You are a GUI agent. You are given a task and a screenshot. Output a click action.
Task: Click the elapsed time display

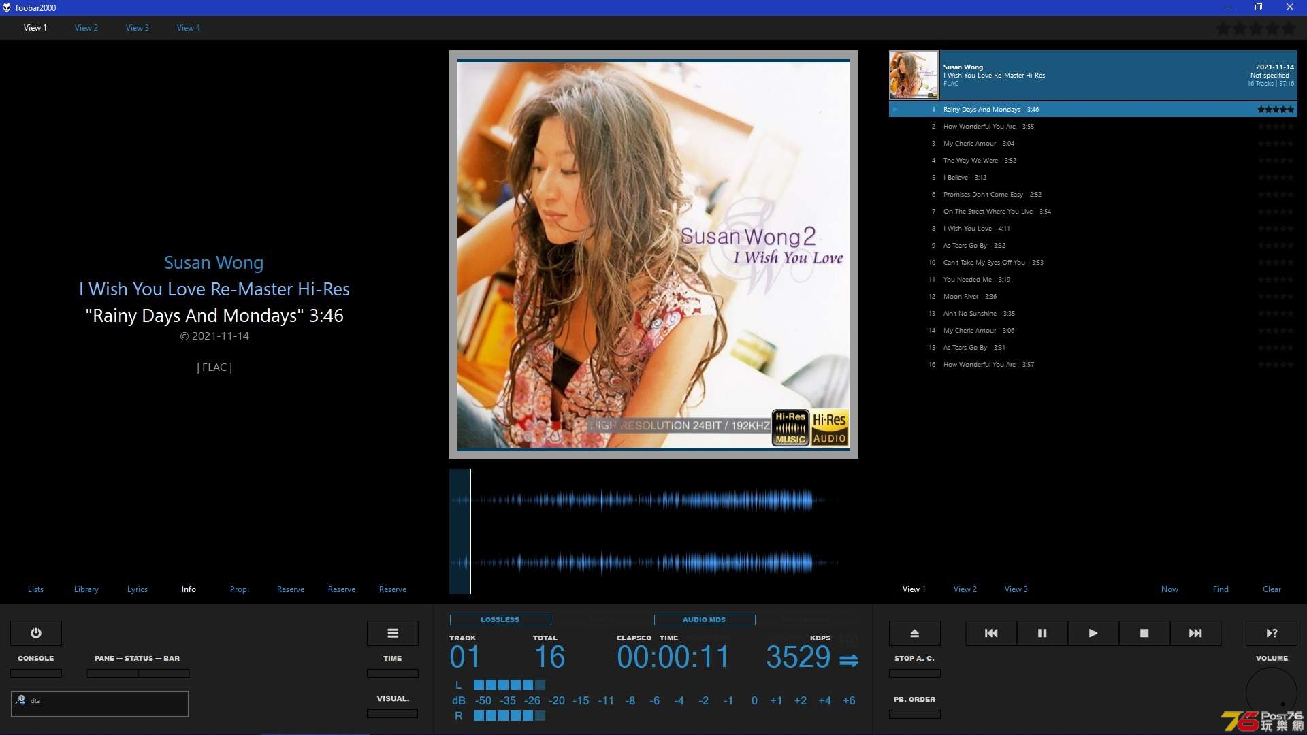(x=673, y=657)
